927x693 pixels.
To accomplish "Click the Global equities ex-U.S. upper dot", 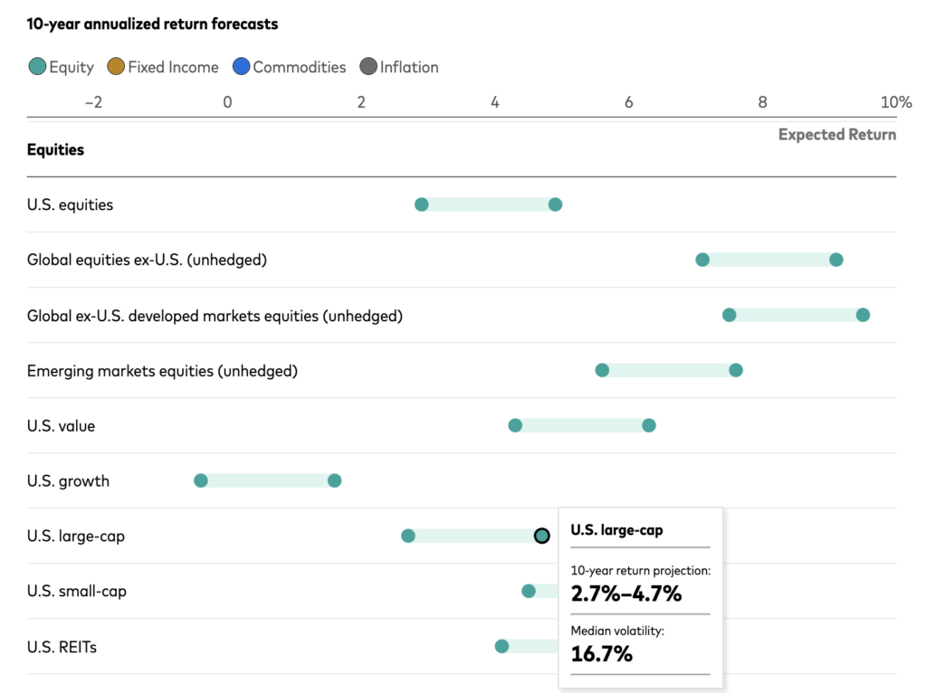I will 836,260.
